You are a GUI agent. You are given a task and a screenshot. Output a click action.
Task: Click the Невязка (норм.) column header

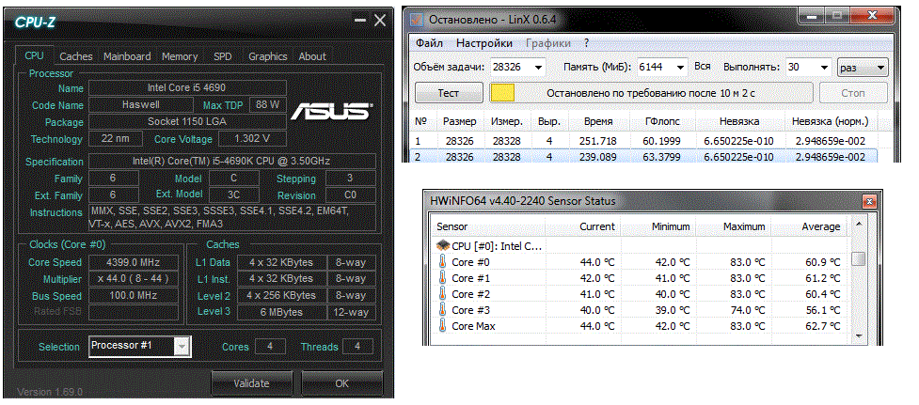coord(830,122)
